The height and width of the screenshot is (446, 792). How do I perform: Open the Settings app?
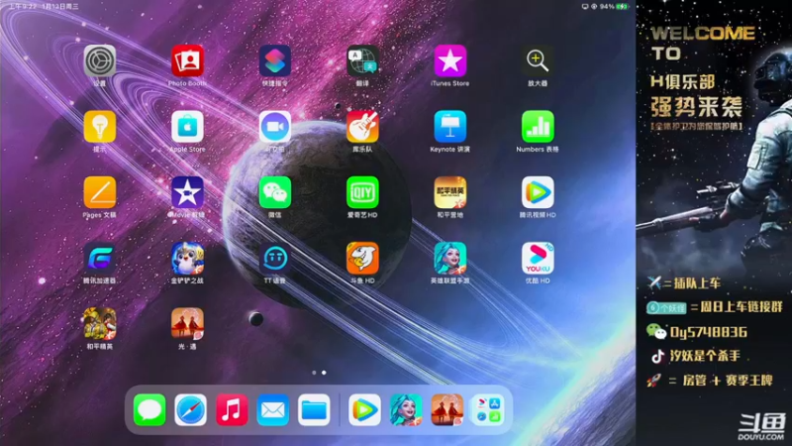[100, 61]
